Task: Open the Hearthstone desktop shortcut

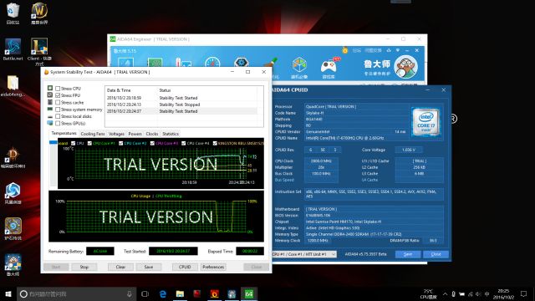Action: coord(13,229)
